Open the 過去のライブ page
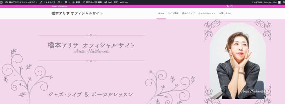Image resolution: width=285 pixels, height=104 pixels. 188,13
